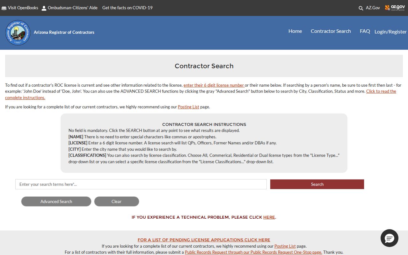Click the [CLASSIFICATIONS] instruction label

click(x=87, y=155)
